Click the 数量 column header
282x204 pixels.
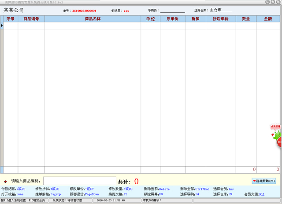click(x=246, y=19)
